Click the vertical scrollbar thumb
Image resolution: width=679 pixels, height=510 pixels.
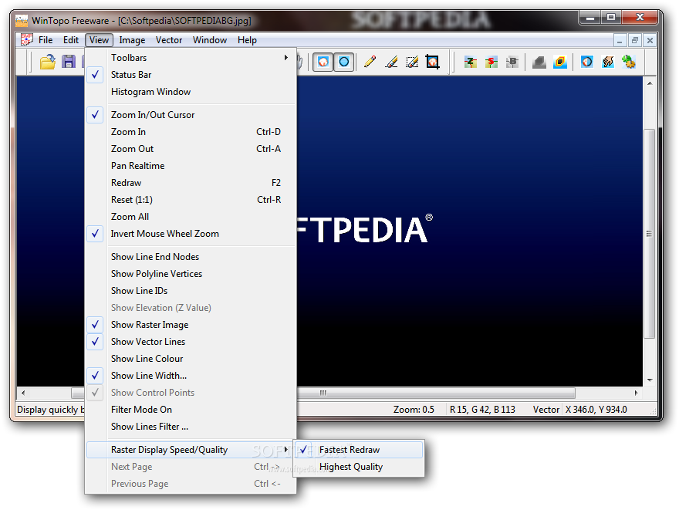click(649, 233)
